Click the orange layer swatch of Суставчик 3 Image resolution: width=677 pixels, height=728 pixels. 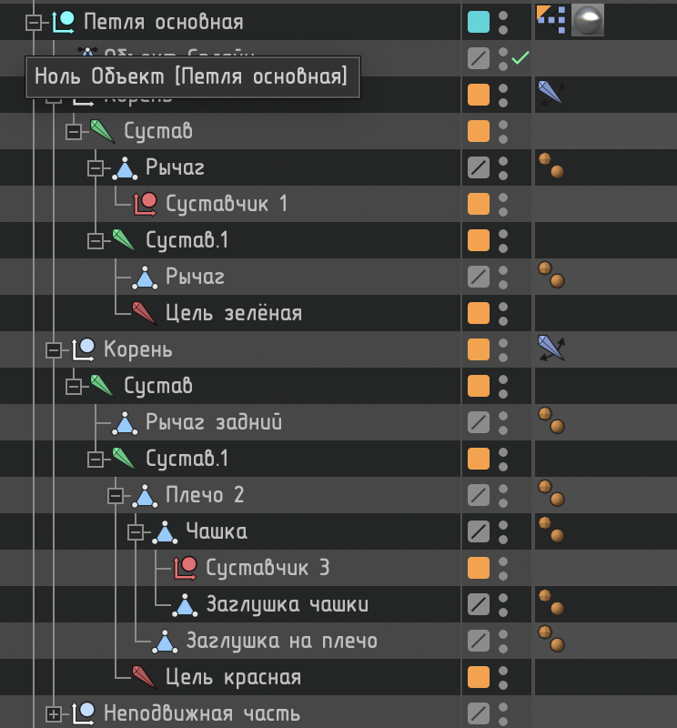click(x=478, y=568)
